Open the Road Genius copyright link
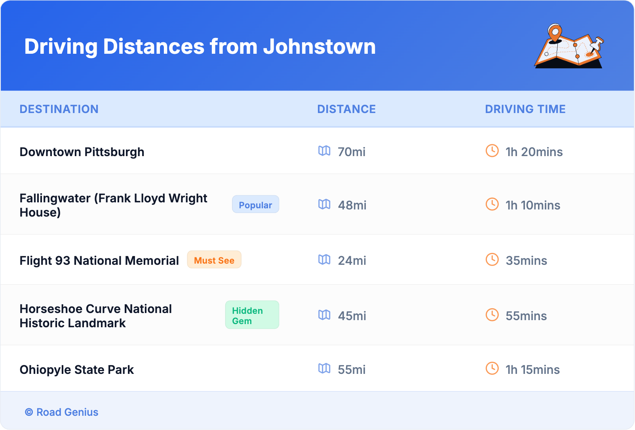Viewport: 635px width, 430px height. coord(62,412)
